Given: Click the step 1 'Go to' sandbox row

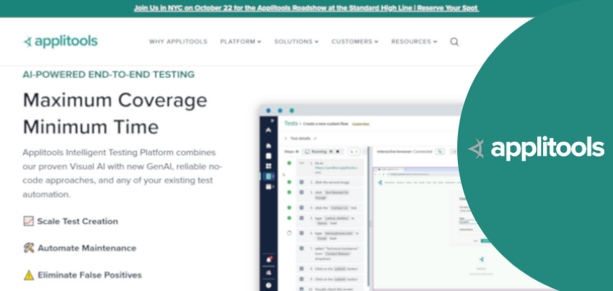Looking at the screenshot, I should 330,167.
